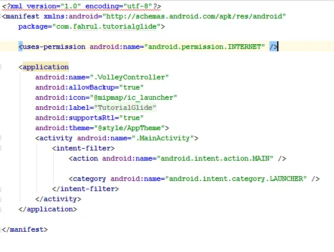This screenshot has height=252, width=334.
Task: Click the closing </application> tag
Action: click(x=48, y=209)
